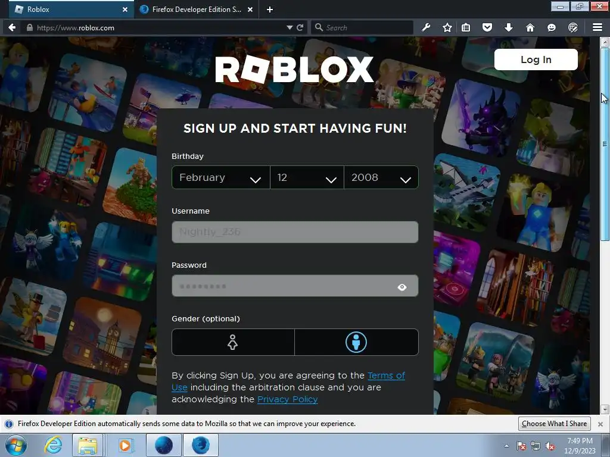Click the globe WebIDE icon

tap(572, 27)
